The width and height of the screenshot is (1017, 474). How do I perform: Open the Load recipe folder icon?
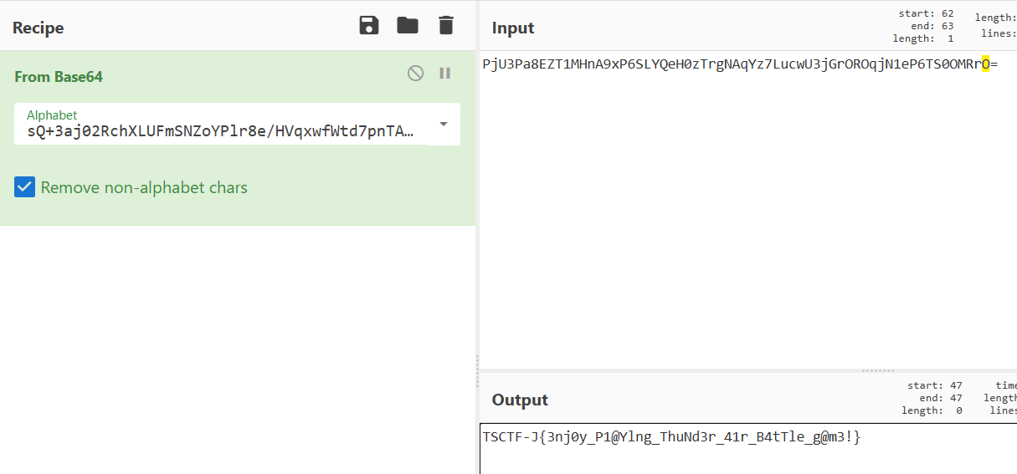[x=408, y=26]
